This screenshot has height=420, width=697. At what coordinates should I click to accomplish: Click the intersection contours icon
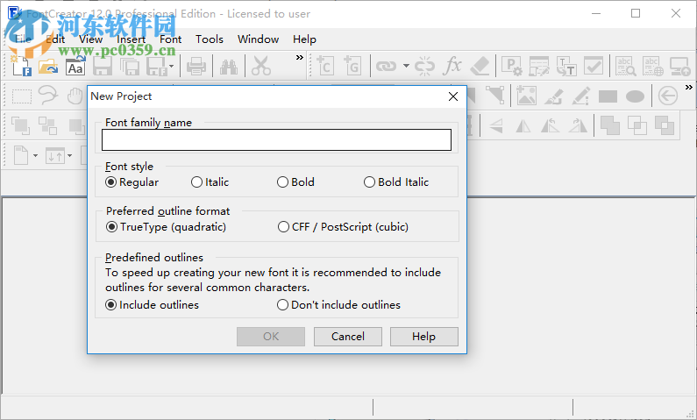point(637,125)
